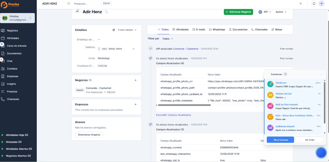Open the Ações dropdown menu

pyautogui.click(x=281, y=12)
